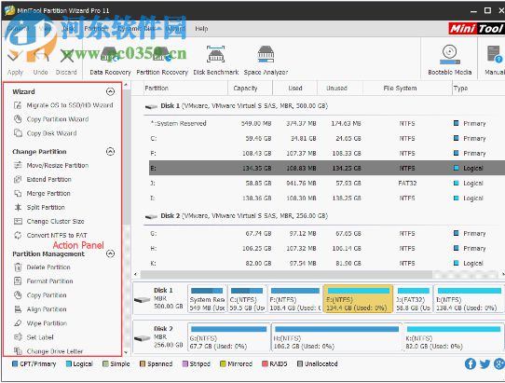
Task: Select the J: FAT32 partition row
Action: [327, 184]
